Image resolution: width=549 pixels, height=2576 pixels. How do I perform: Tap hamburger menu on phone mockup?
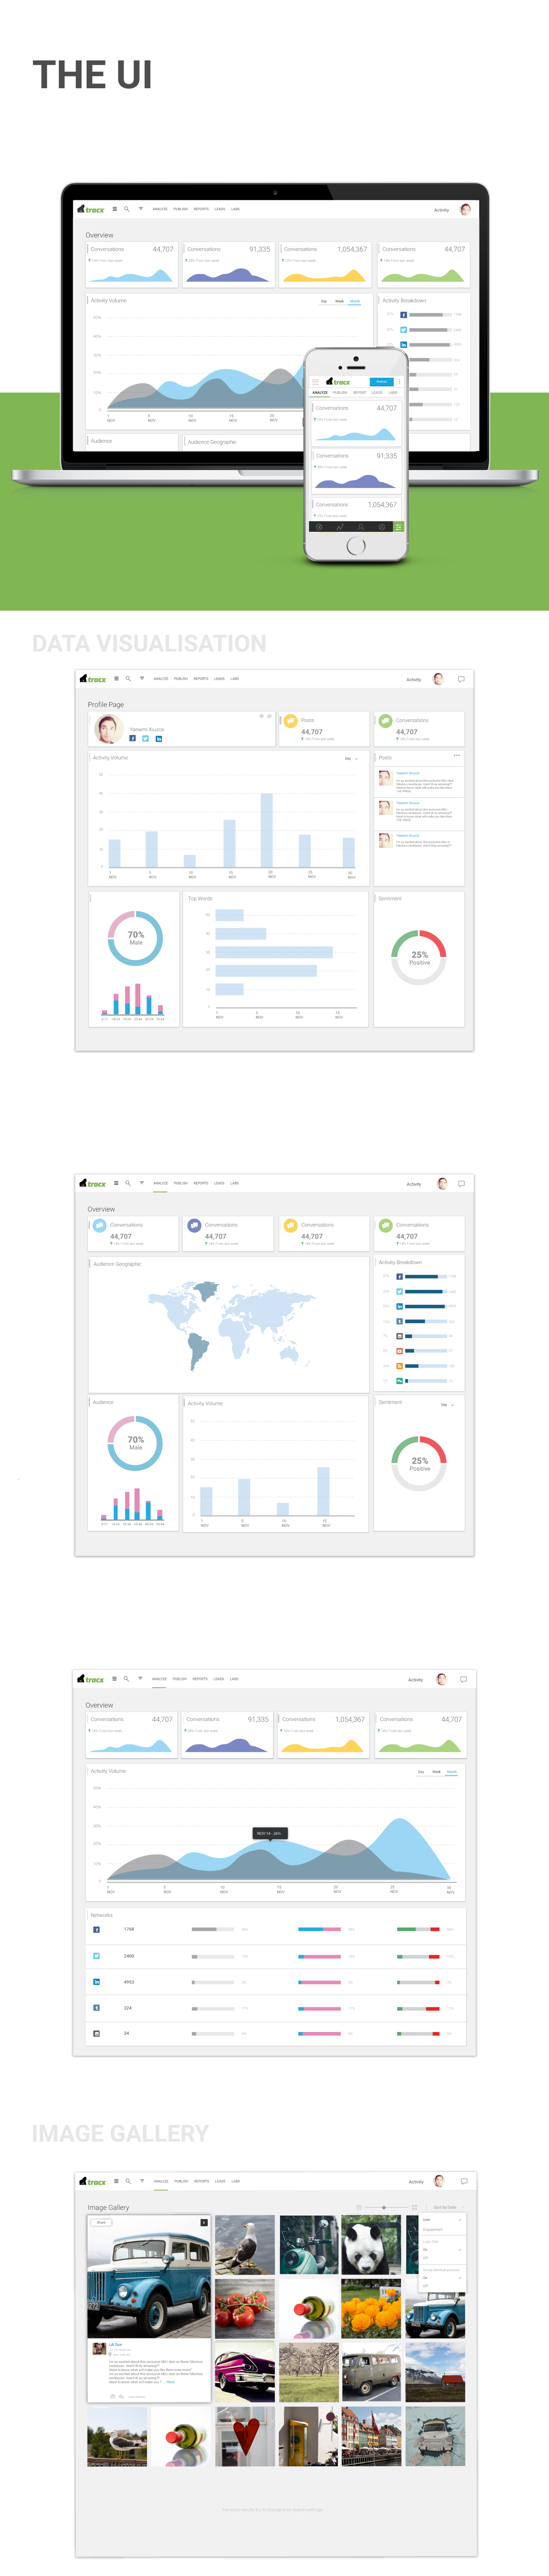[315, 382]
